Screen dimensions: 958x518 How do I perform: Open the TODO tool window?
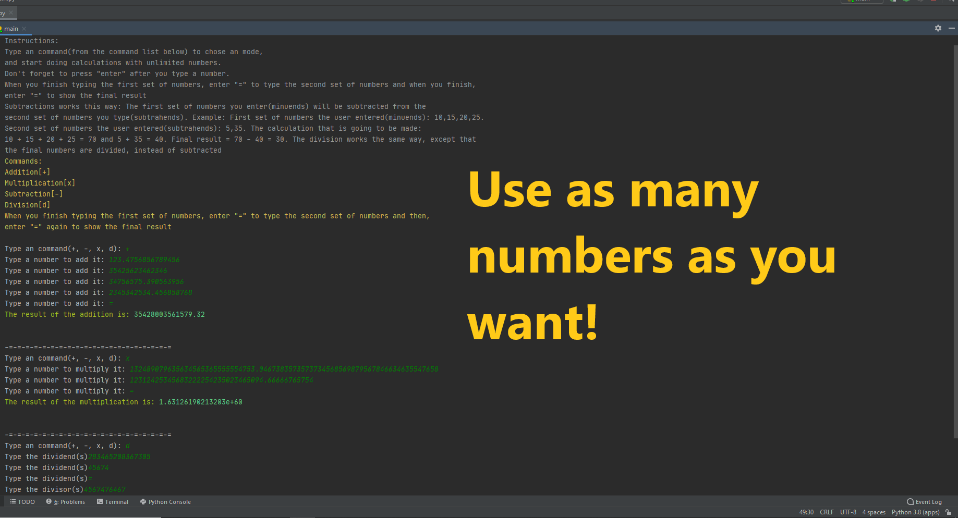22,501
